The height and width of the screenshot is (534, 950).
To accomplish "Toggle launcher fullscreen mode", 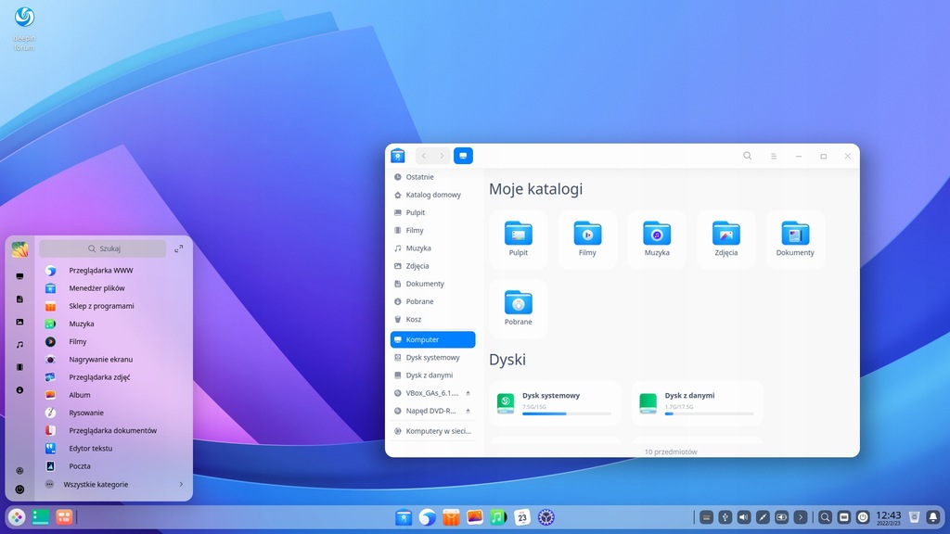I will (x=179, y=248).
